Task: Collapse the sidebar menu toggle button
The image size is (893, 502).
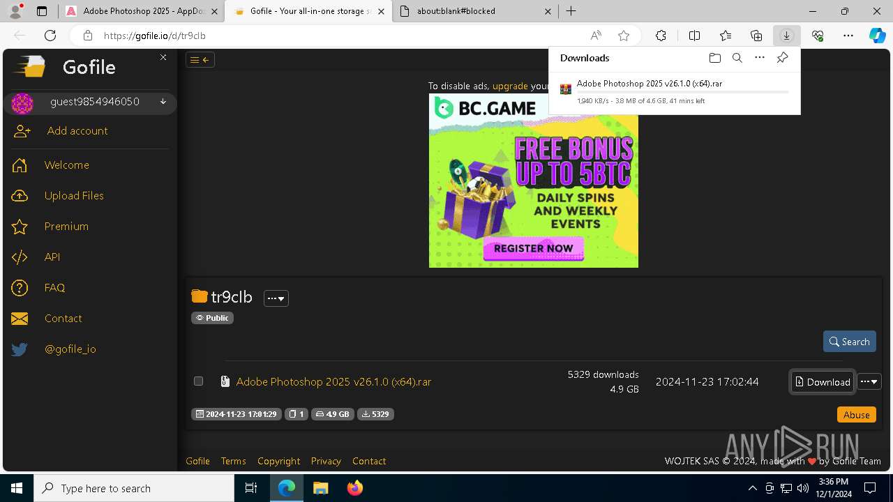Action: (200, 60)
